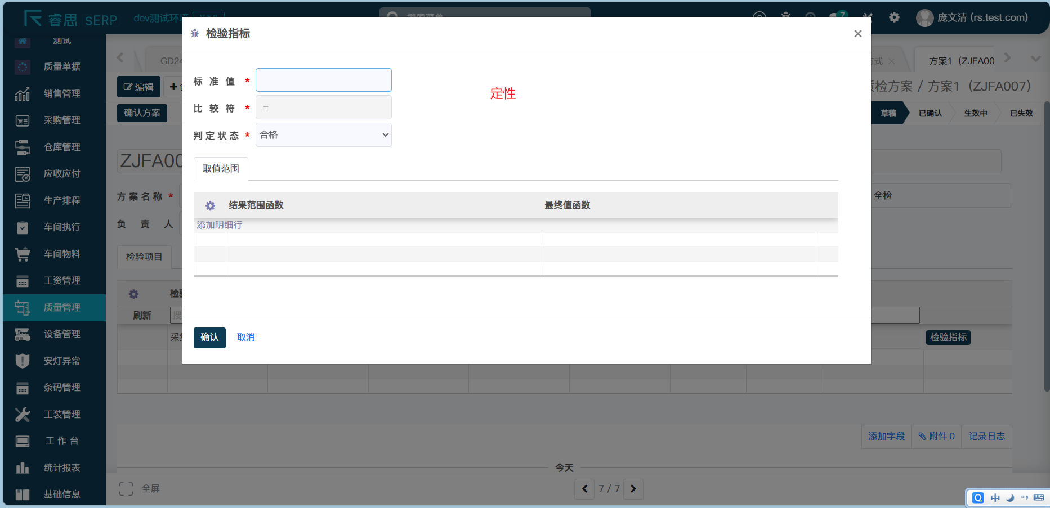Click 添加明细行 to add a row
Image resolution: width=1050 pixels, height=508 pixels.
[x=219, y=225]
